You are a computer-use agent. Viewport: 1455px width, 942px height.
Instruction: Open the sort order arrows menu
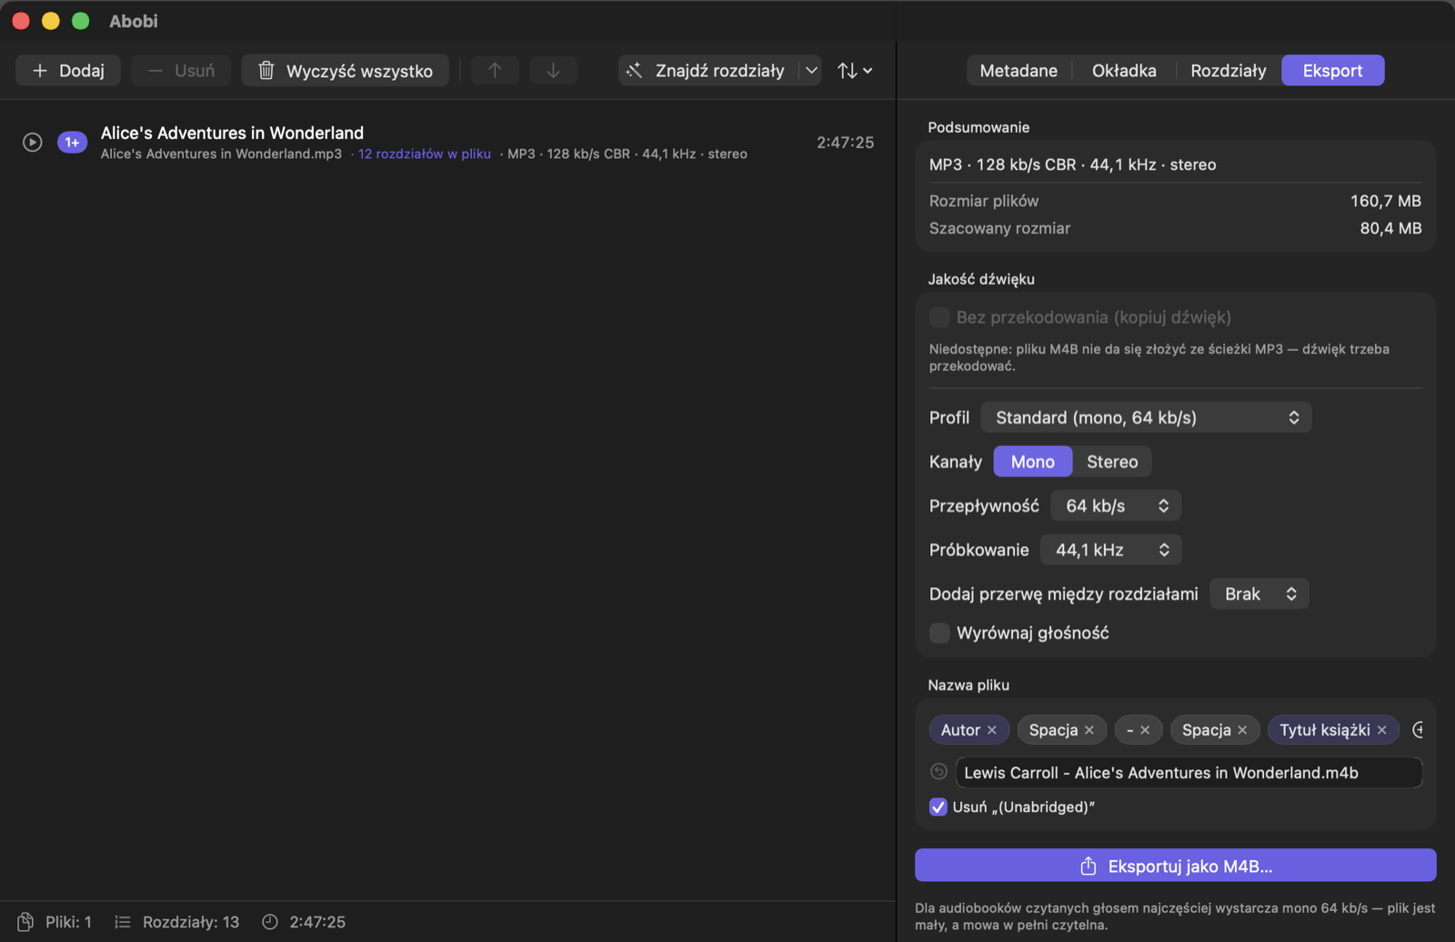[855, 70]
